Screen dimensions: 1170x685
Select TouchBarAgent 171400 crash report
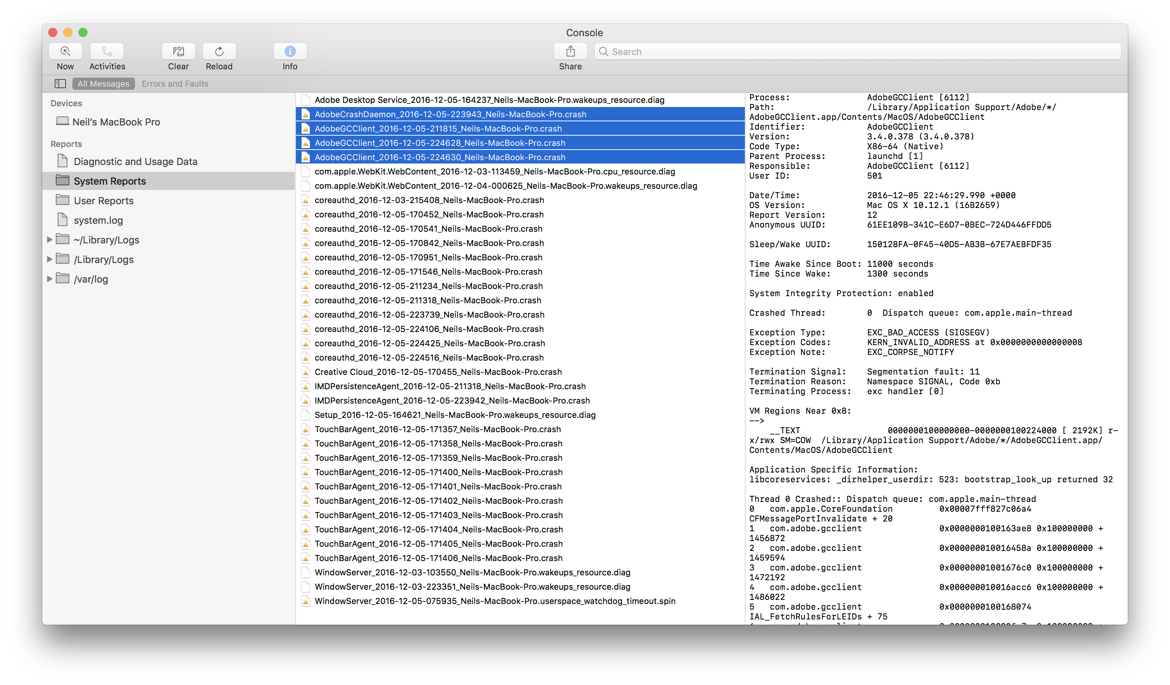(x=520, y=472)
